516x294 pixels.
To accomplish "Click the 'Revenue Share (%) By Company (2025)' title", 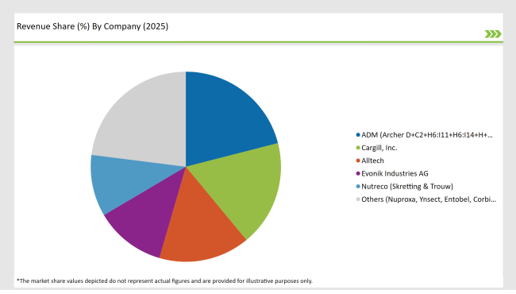I will [92, 26].
